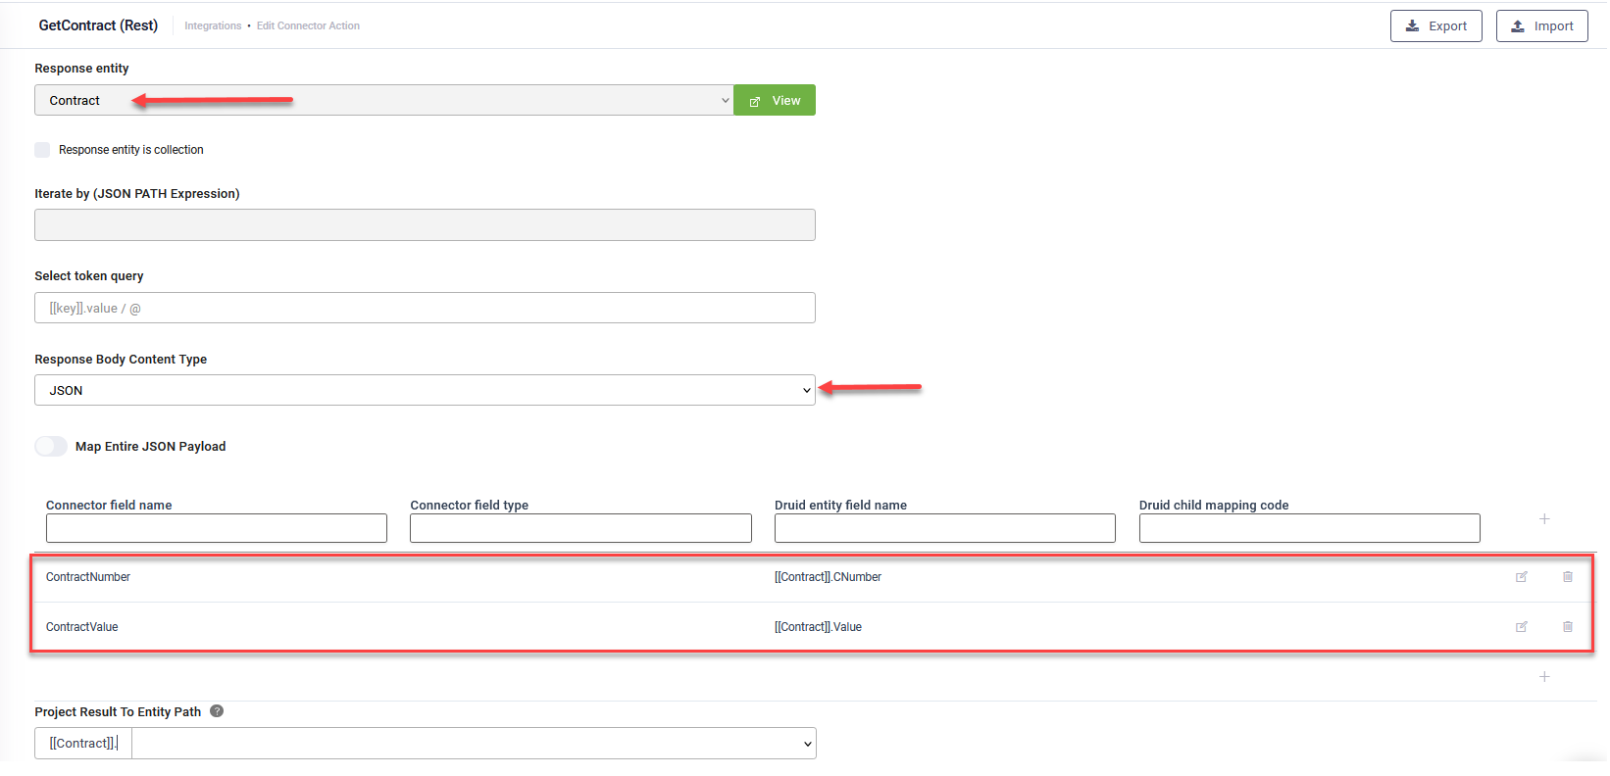The width and height of the screenshot is (1610, 776).
Task: Click help icon next to Project Result
Action: (x=217, y=711)
